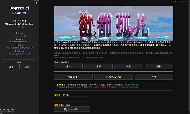The width and height of the screenshot is (190, 114).
Task: Focus the 存档名 save name field
Action: click(x=72, y=99)
